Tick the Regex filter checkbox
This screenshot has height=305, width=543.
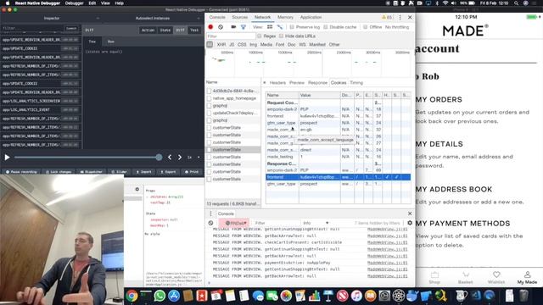(x=260, y=36)
